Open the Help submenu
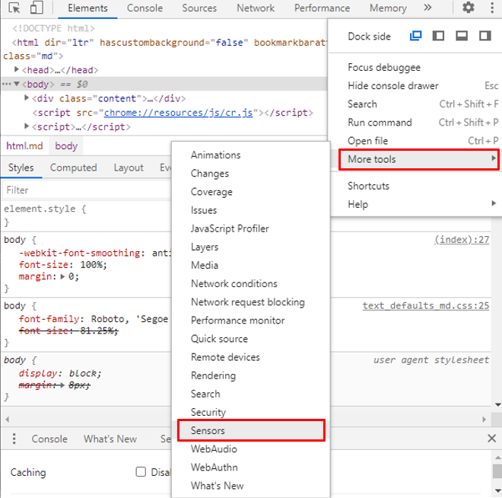Viewport: 502px width, 498px height. [415, 204]
